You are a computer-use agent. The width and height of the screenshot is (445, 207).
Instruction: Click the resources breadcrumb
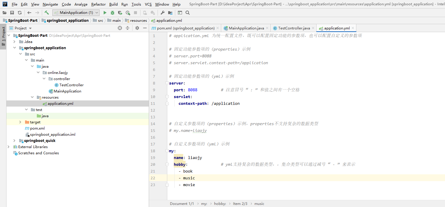click(x=136, y=20)
